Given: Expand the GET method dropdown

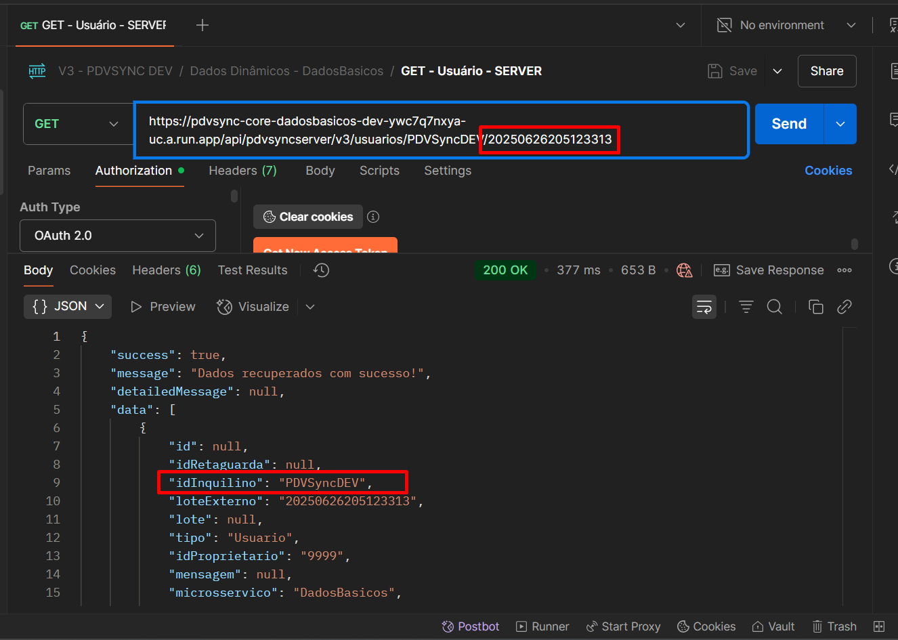Looking at the screenshot, I should click(77, 124).
